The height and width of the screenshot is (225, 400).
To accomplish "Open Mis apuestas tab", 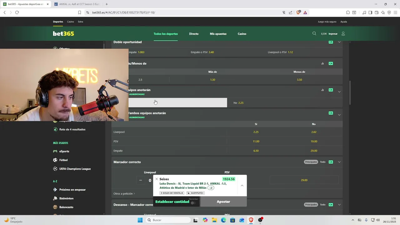I will 218,34.
